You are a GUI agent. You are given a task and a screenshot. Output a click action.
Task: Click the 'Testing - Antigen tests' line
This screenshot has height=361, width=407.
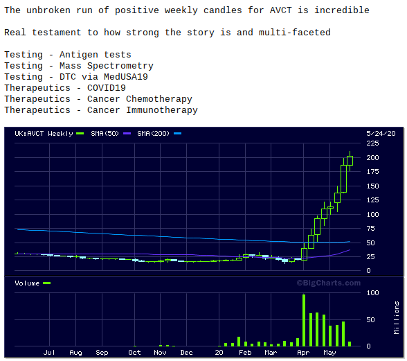coord(68,55)
